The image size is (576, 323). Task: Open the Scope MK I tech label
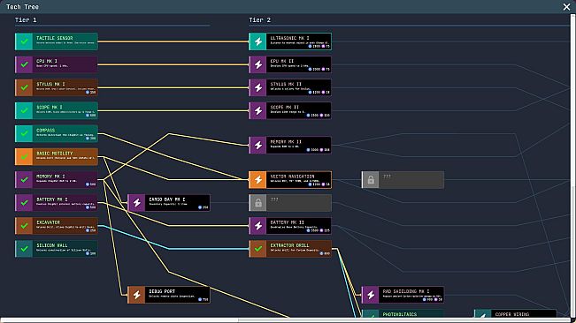click(x=50, y=108)
